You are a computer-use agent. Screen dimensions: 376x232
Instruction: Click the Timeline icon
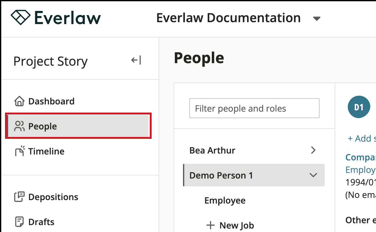pos(19,151)
